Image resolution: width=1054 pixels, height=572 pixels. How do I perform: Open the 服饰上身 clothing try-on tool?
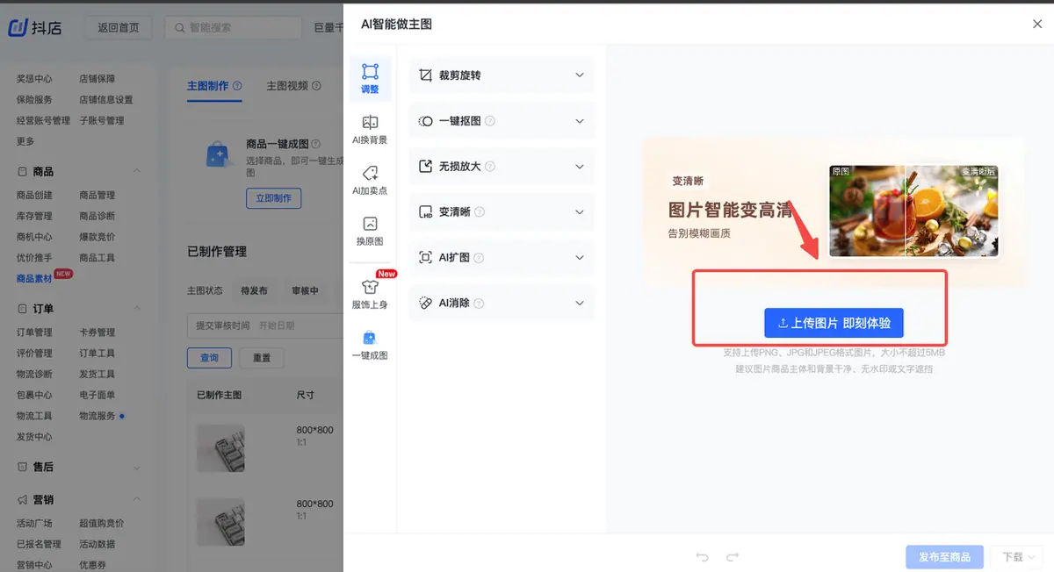point(370,293)
